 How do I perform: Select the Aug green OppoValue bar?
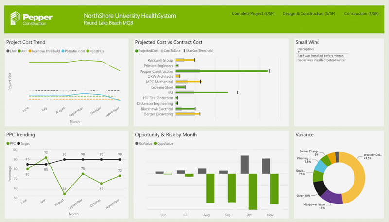pyautogui.click(x=211, y=188)
